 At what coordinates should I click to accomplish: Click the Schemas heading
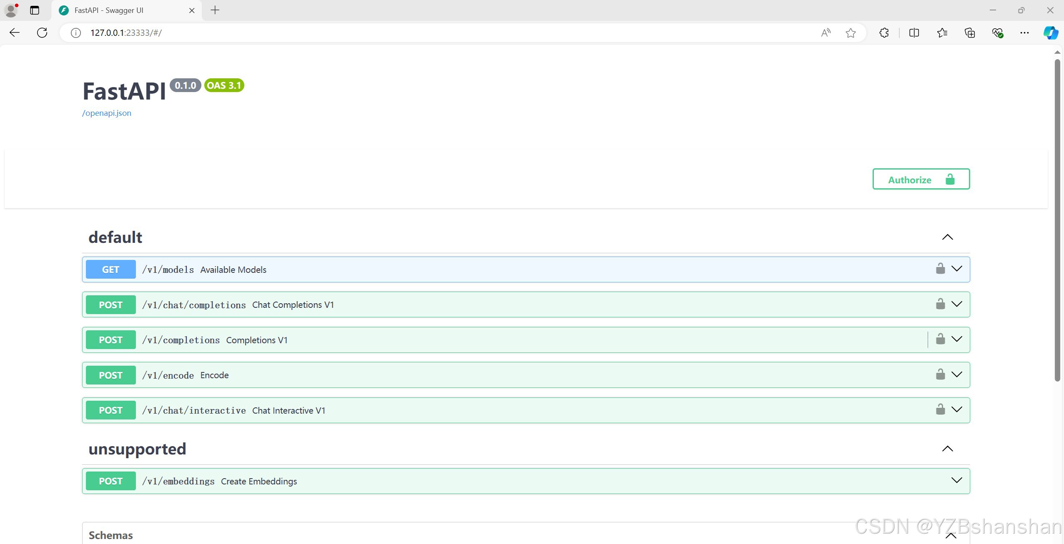point(111,536)
